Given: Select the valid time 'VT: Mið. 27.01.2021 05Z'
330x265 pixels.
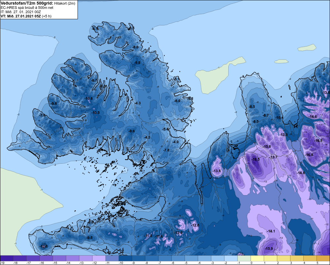Looking at the screenshot, I should [x=21, y=16].
